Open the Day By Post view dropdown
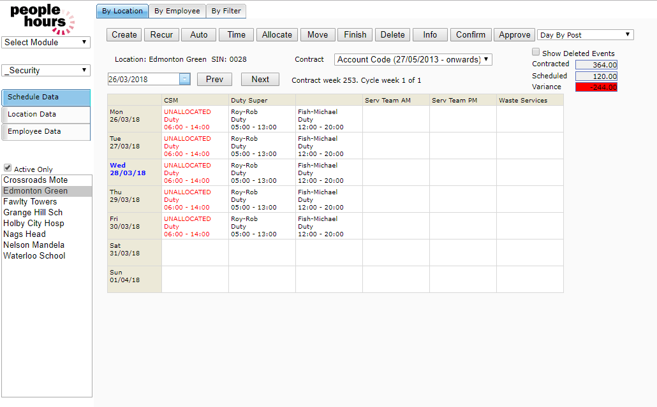657x407 pixels. tap(585, 35)
